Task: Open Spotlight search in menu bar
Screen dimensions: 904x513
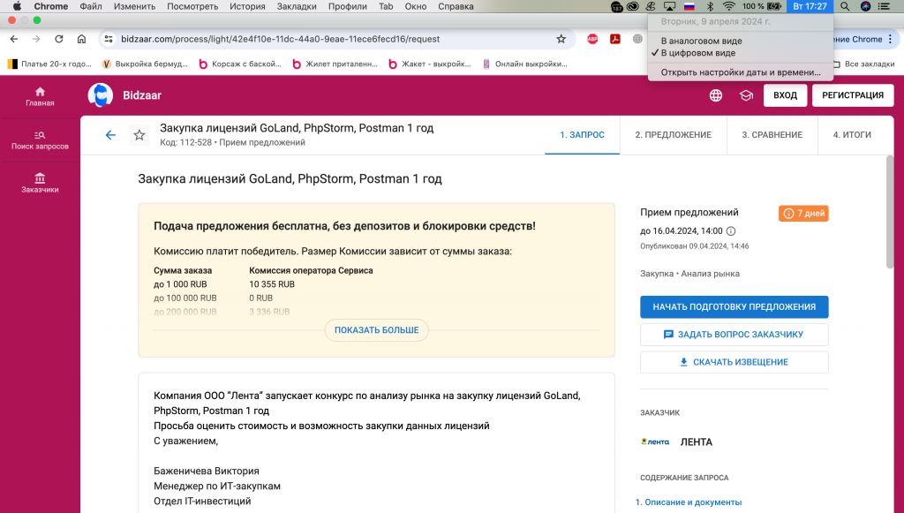Action: click(845, 6)
